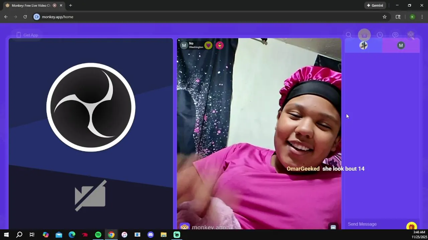Open Spotify from the taskbar
The image size is (428, 240).
pos(98,235)
